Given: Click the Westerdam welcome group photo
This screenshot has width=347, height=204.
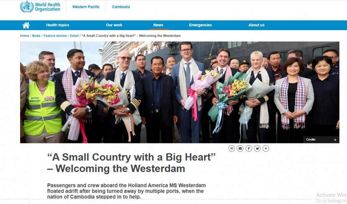Looking at the screenshot, I should (179, 92).
